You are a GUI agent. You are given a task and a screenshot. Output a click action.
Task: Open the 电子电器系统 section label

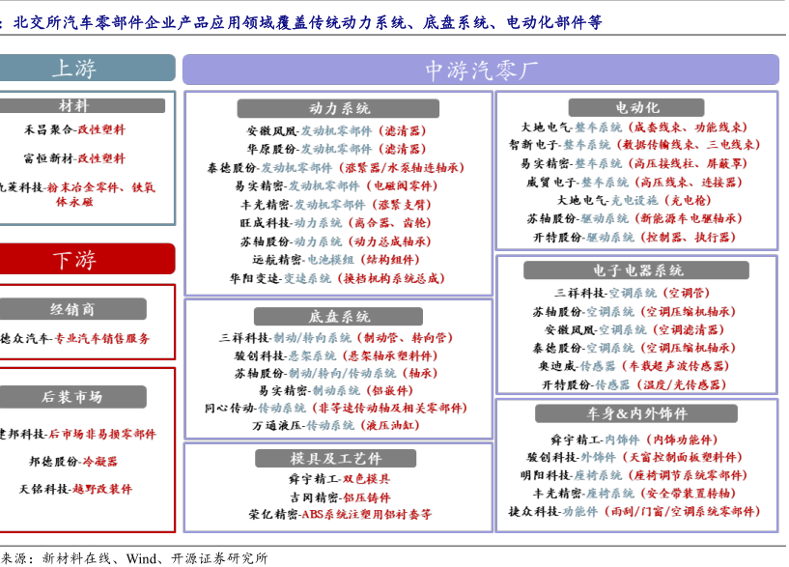pos(637,270)
